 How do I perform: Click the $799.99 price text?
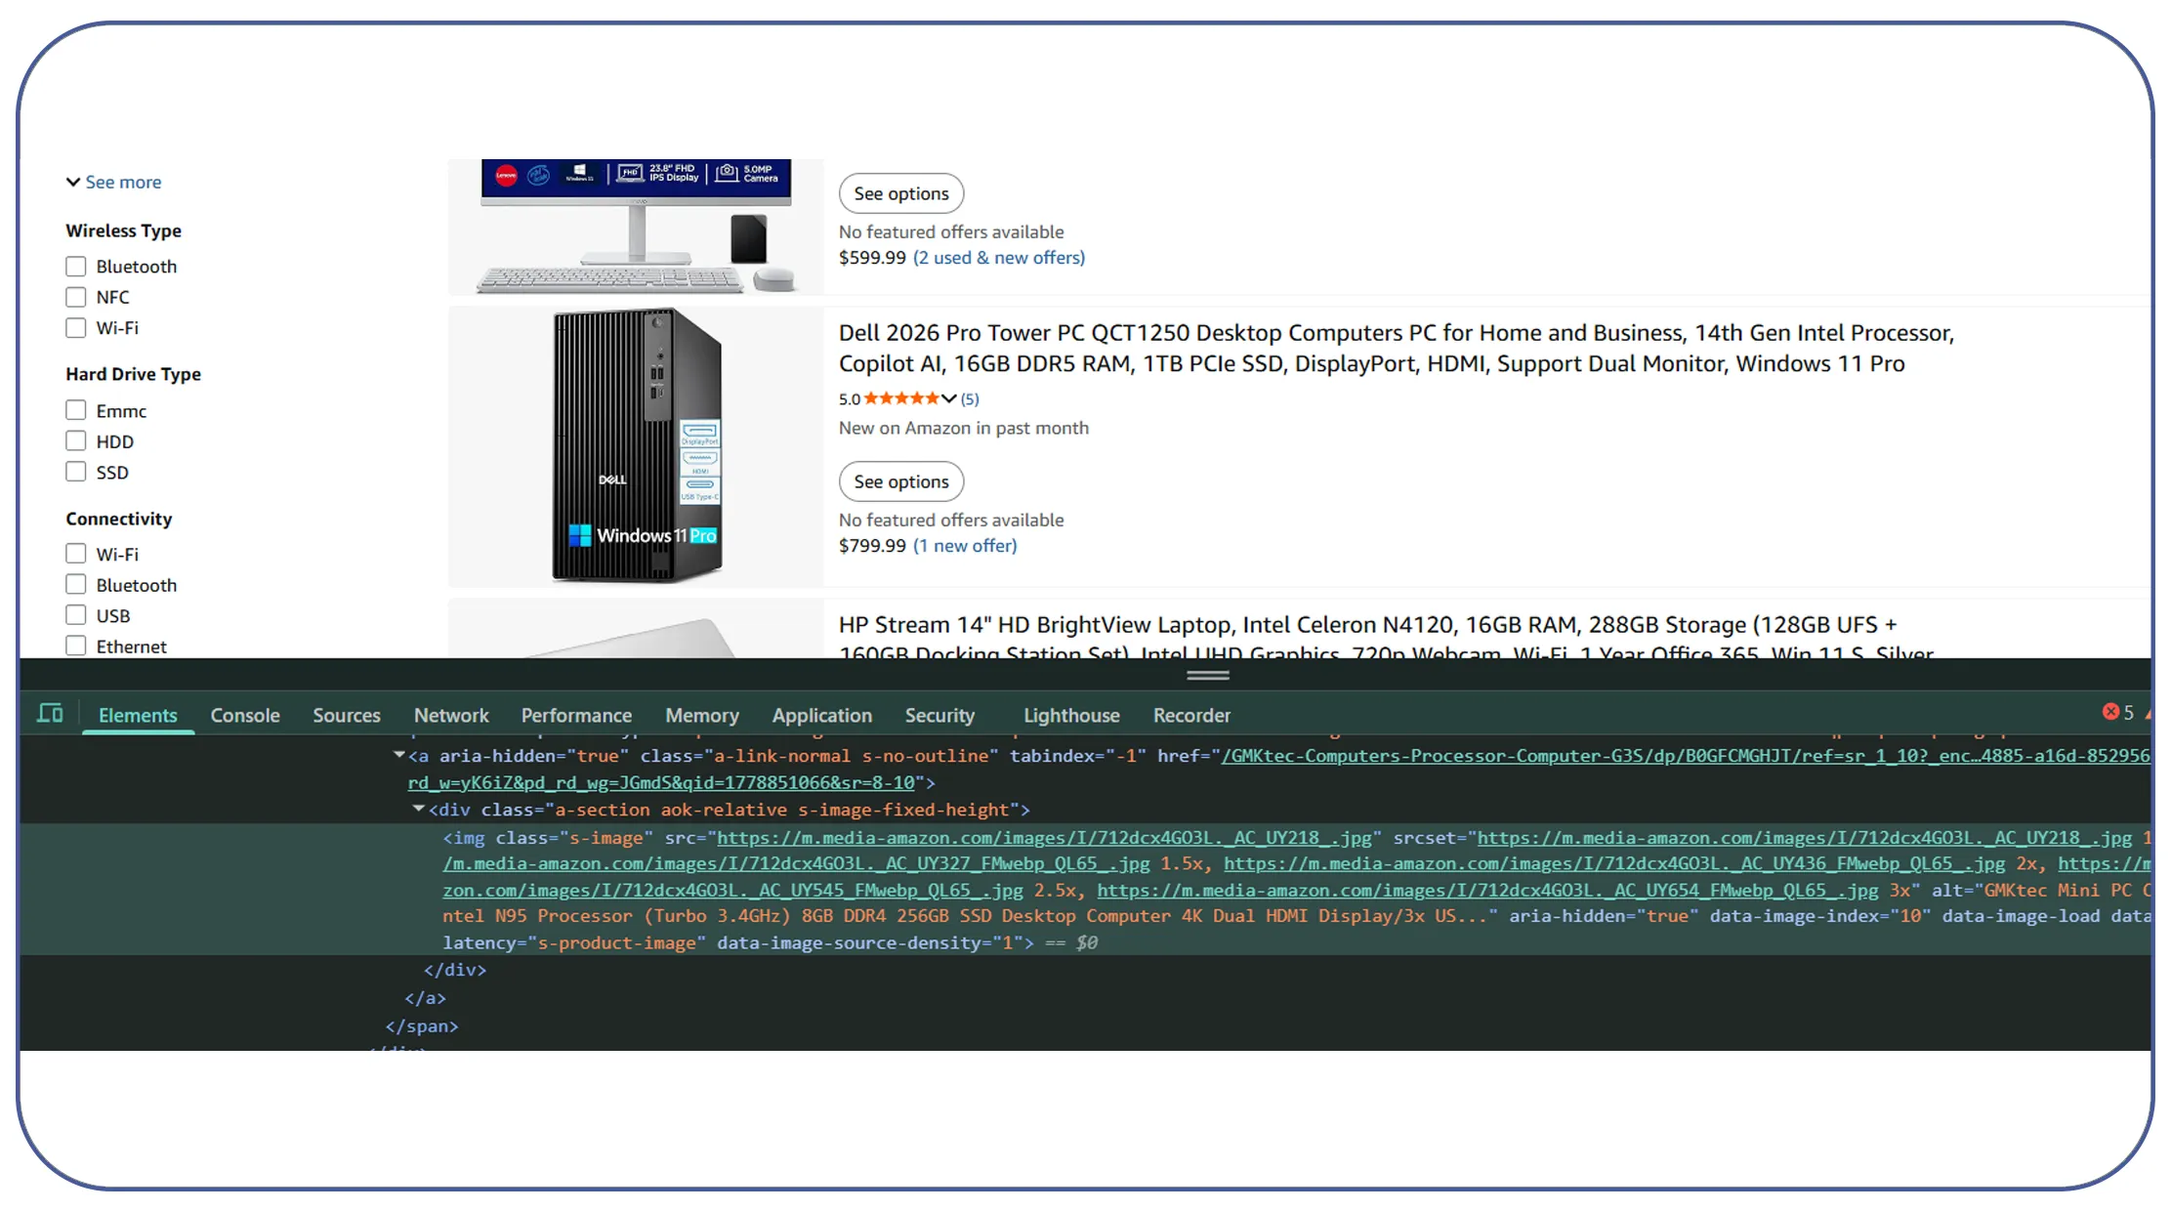872,546
